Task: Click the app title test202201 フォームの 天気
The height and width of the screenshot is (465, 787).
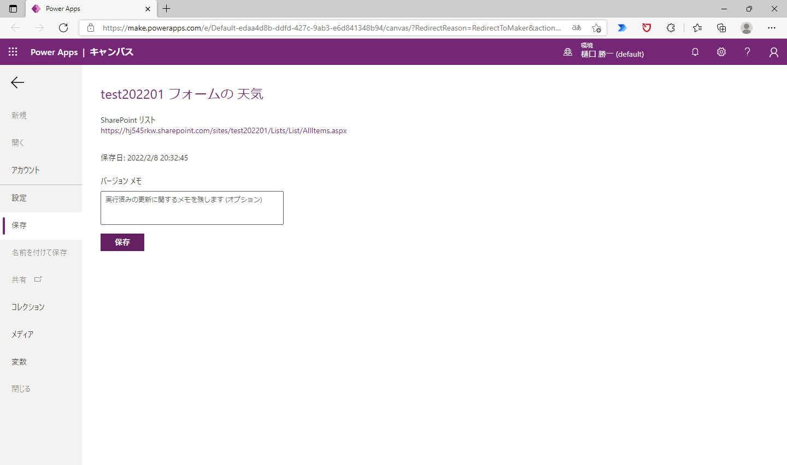Action: click(x=182, y=94)
